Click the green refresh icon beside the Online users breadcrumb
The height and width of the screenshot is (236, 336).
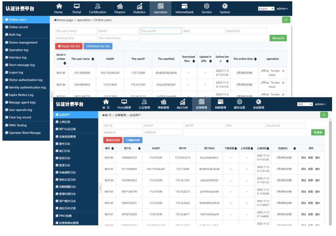coord(286,20)
